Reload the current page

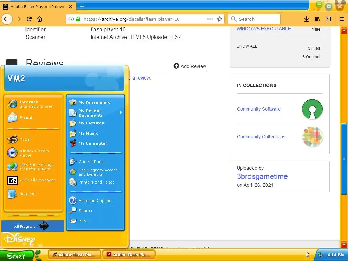coord(29,19)
